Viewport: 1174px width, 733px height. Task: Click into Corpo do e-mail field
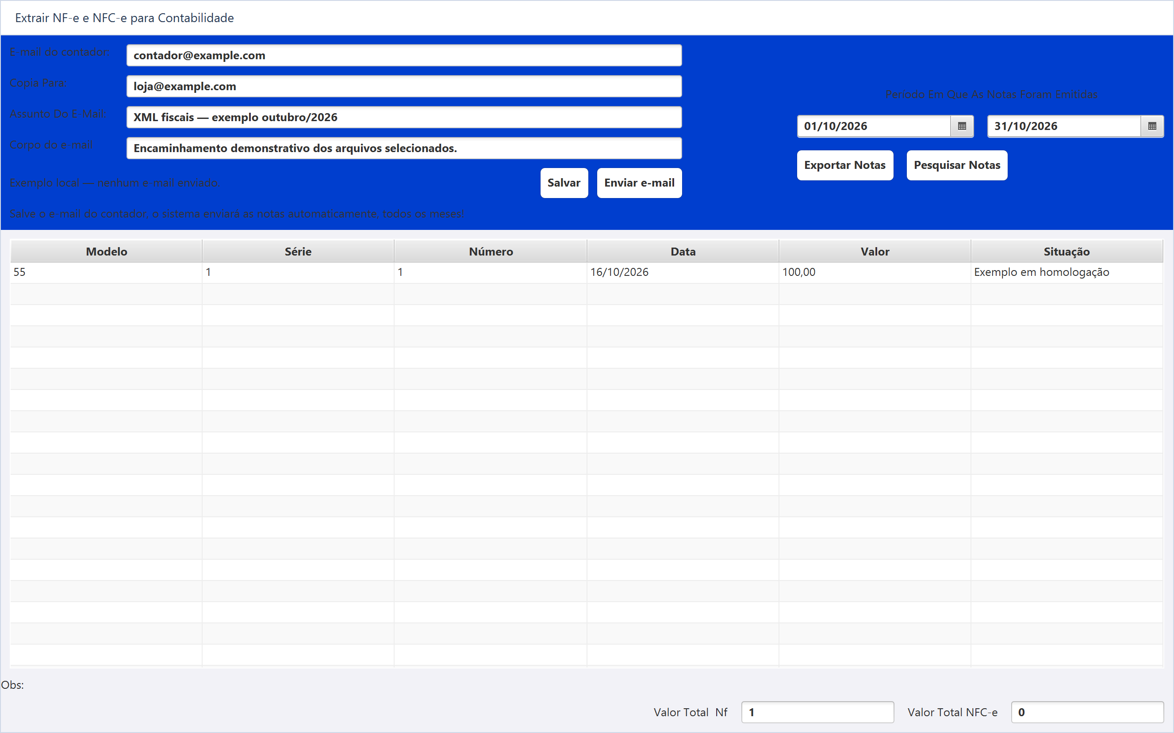pyautogui.click(x=404, y=149)
